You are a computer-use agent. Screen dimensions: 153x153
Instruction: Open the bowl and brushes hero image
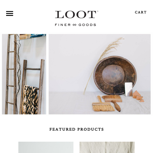[x=99, y=74]
